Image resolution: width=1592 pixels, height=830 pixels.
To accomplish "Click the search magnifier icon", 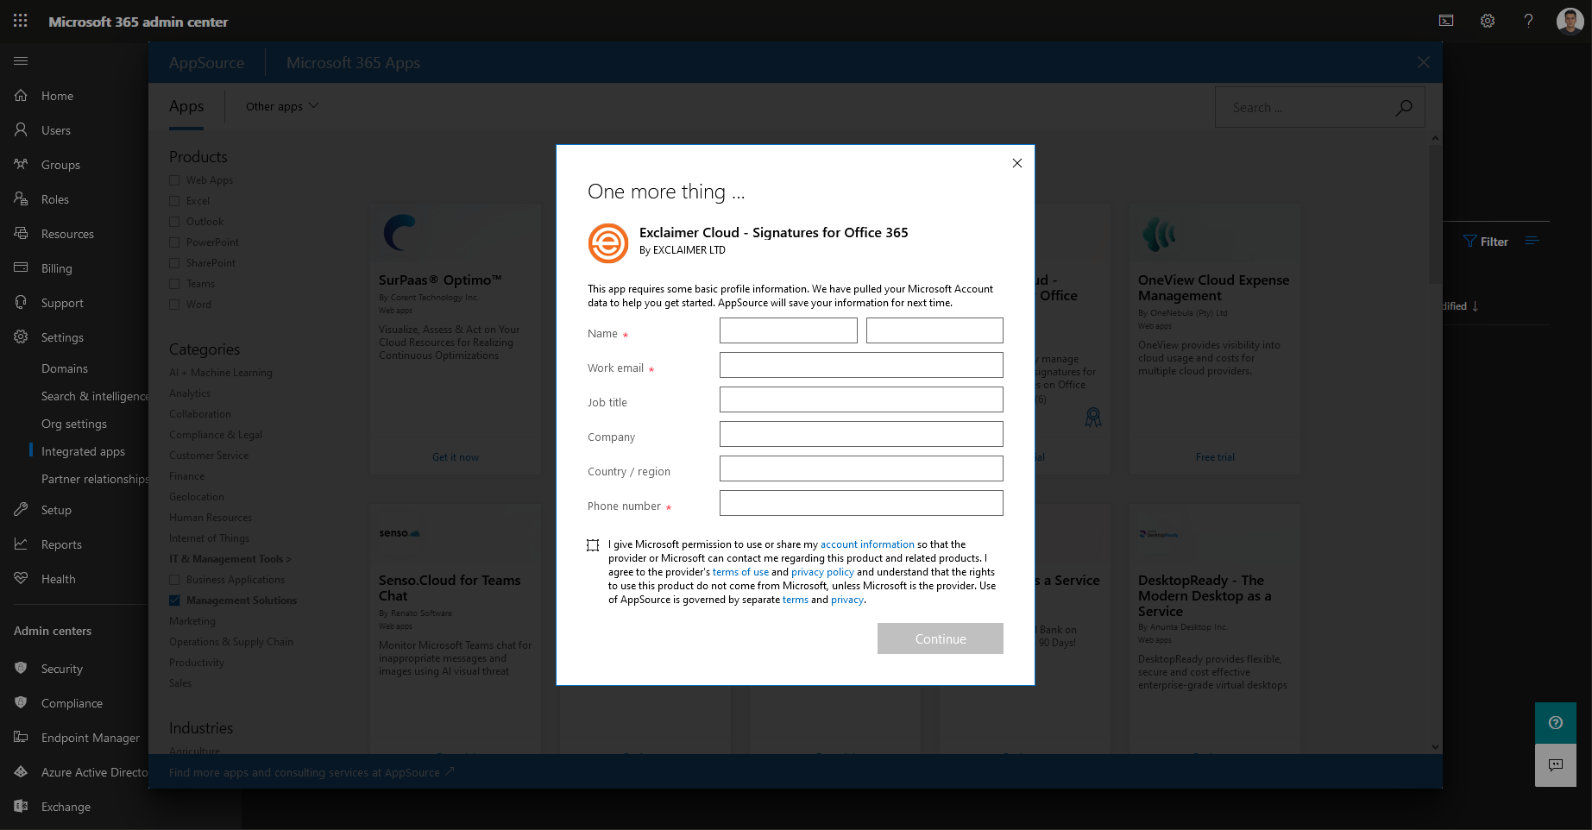I will pos(1404,108).
